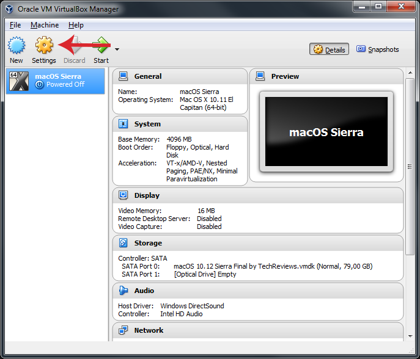
Task: Open the Audio section header
Action: (x=258, y=291)
